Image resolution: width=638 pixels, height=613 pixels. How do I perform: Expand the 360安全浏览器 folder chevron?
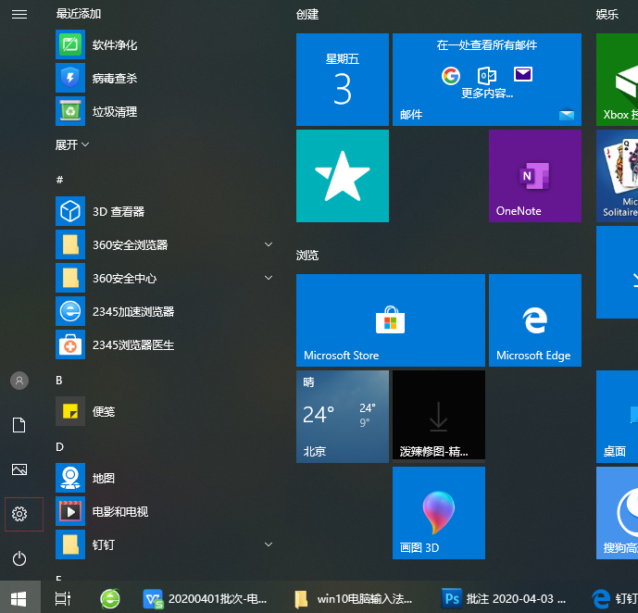(269, 244)
